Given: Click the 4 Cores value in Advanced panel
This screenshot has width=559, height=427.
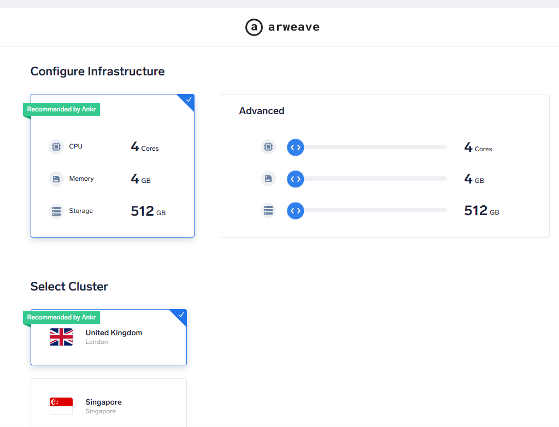Looking at the screenshot, I should pos(478,147).
